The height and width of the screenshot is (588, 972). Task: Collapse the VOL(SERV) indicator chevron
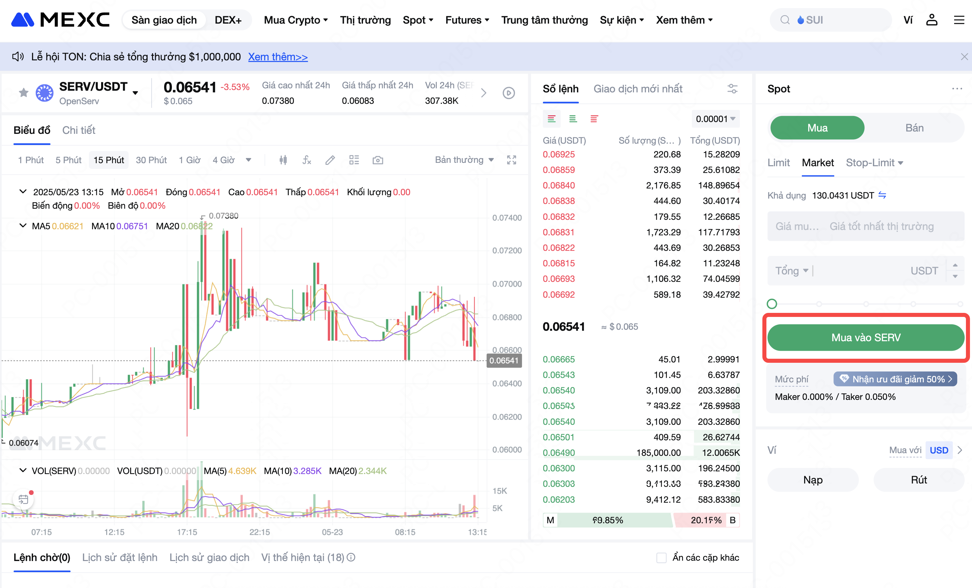click(23, 470)
